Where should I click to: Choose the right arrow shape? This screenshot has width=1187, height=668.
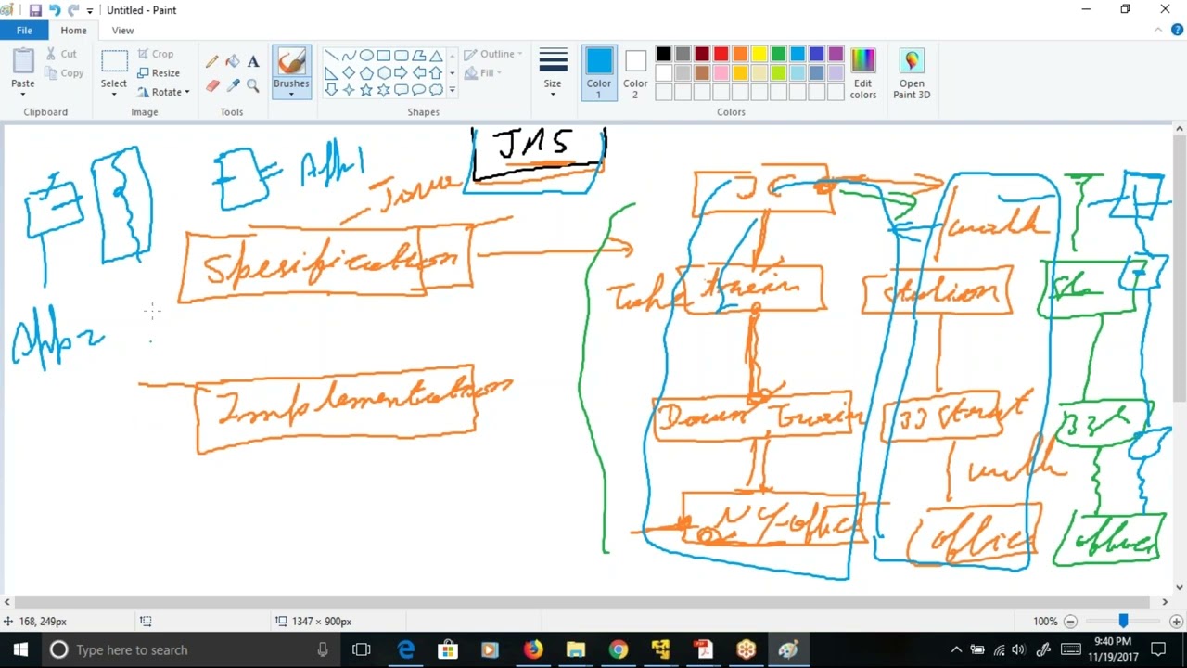point(401,72)
